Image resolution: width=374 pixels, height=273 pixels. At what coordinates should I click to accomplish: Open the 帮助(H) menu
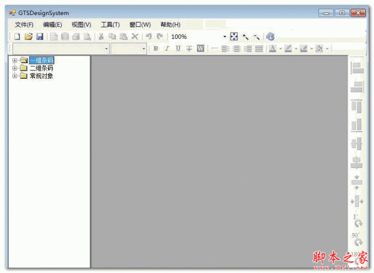click(170, 24)
